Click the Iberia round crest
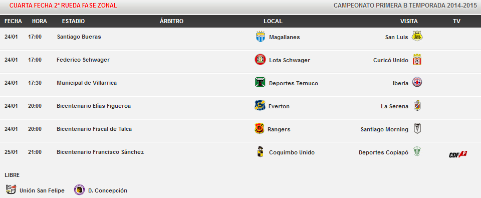This screenshot has height=198, width=481. (x=417, y=82)
